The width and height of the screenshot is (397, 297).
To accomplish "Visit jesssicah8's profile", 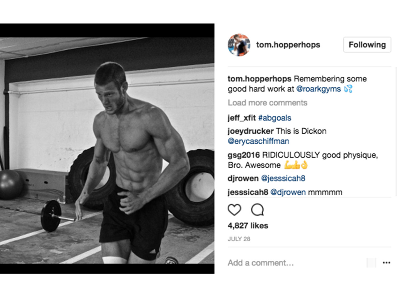I will 247,192.
